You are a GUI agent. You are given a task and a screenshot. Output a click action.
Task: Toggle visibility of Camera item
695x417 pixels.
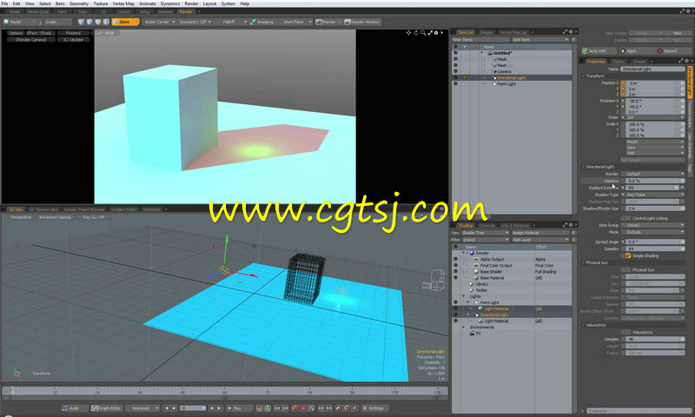[455, 71]
